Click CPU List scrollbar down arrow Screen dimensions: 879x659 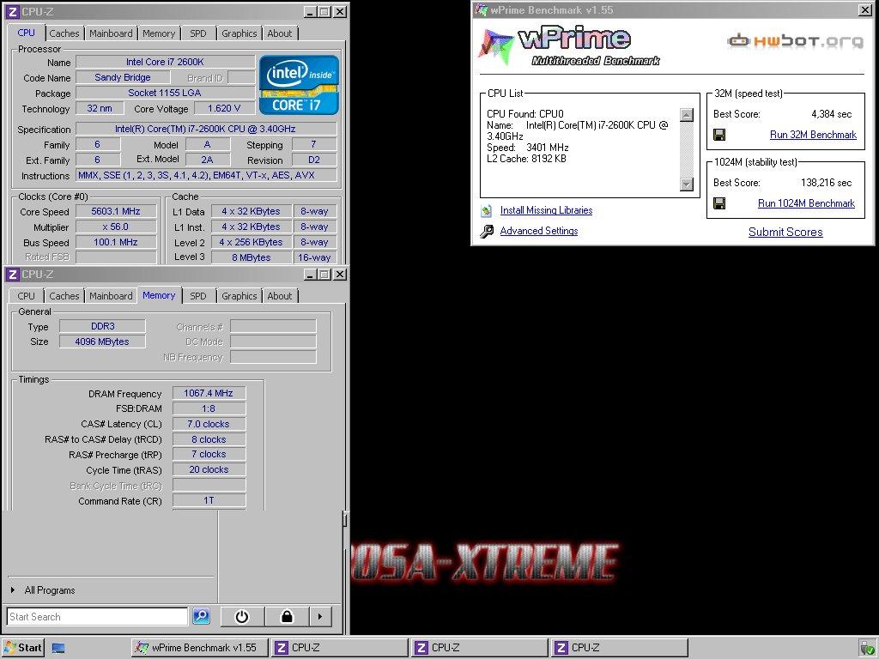pos(687,184)
